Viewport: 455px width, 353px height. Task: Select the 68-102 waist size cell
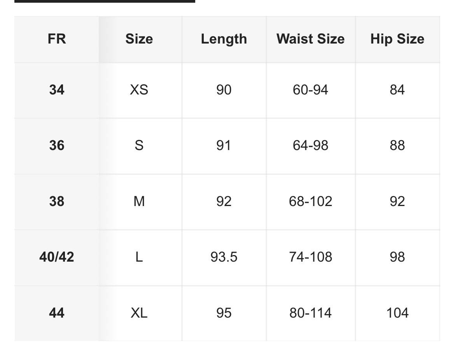[x=310, y=202]
